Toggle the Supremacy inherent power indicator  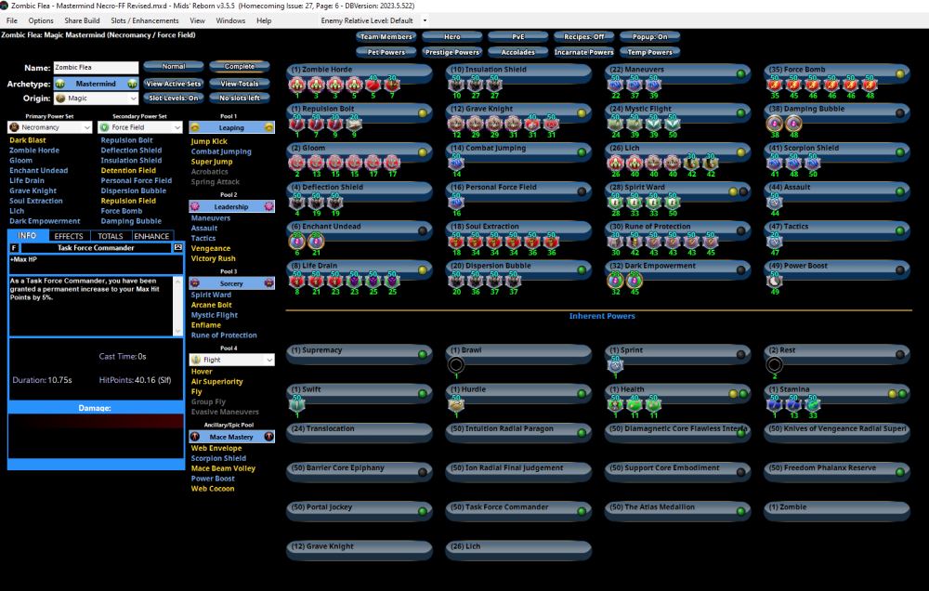click(423, 354)
